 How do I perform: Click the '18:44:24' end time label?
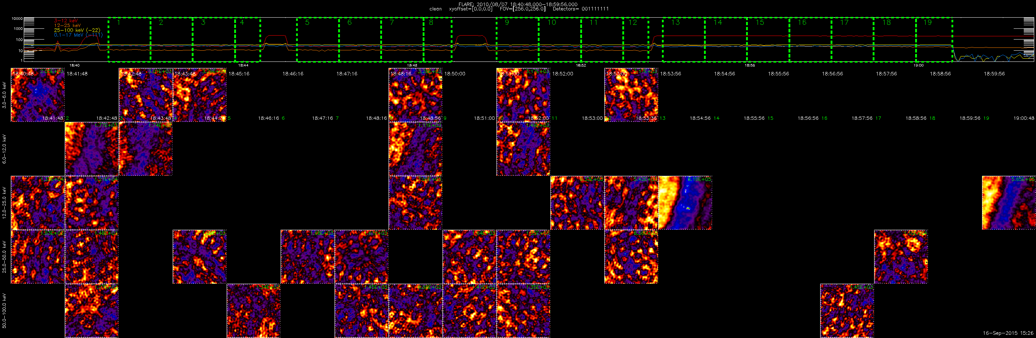[x=215, y=118]
